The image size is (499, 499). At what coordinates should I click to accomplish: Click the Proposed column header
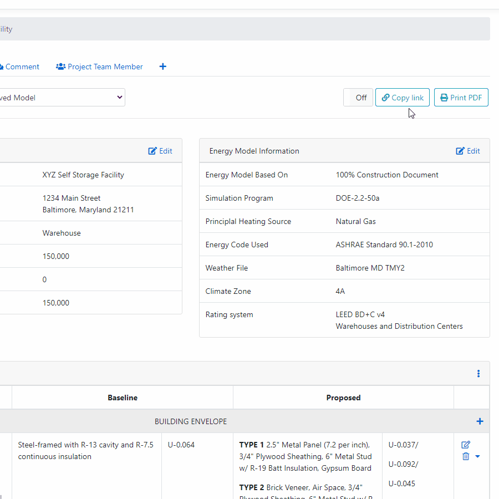pos(343,398)
